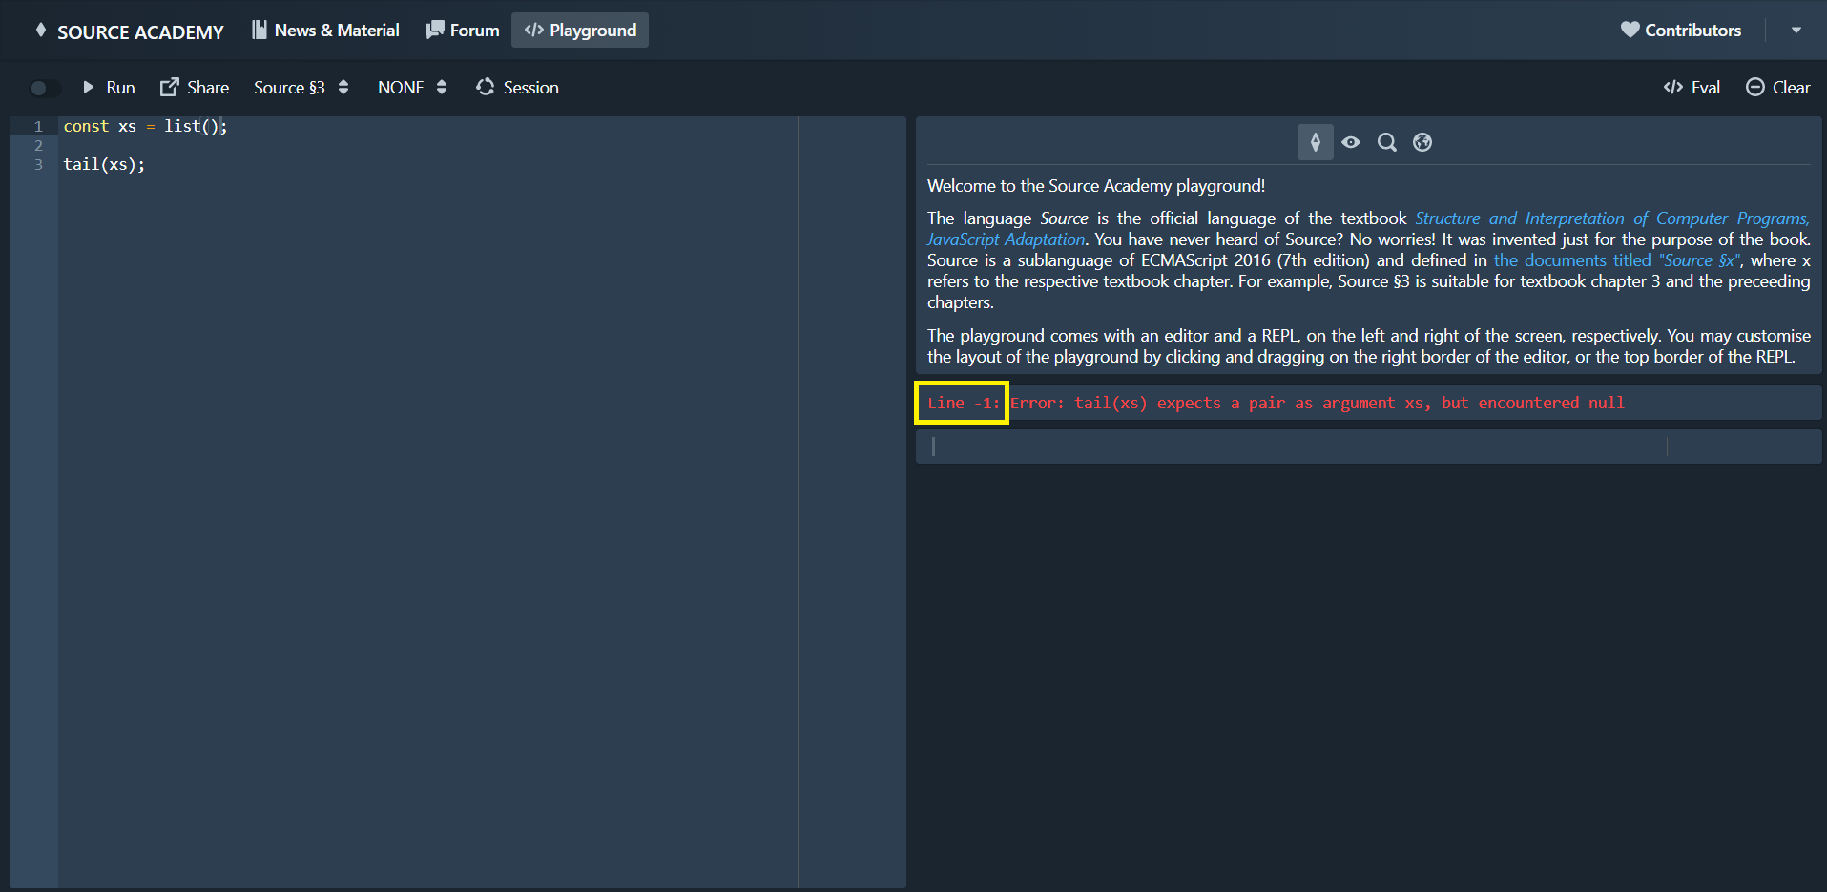Open the Source §3 version dropdown
Image resolution: width=1827 pixels, height=892 pixels.
coord(301,87)
